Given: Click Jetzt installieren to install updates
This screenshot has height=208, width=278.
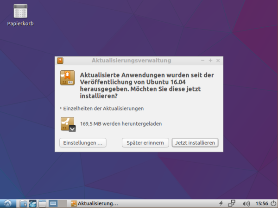Looking at the screenshot, I should (x=195, y=143).
